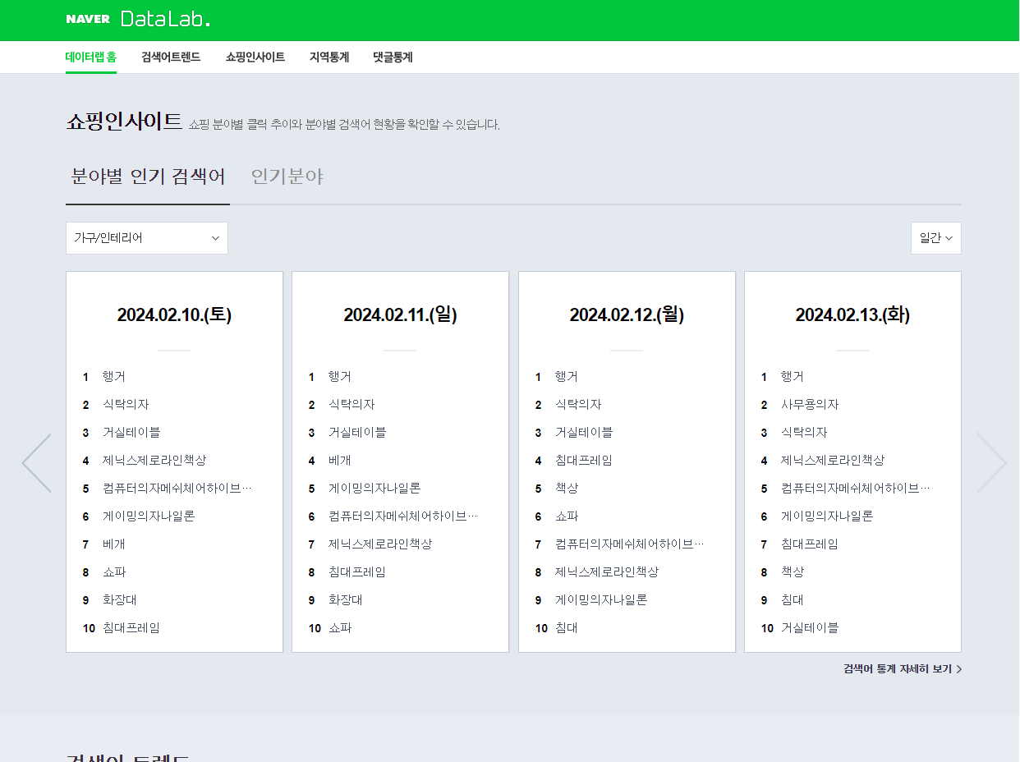Open the 댓글통계 menu
1020x762 pixels.
point(393,57)
